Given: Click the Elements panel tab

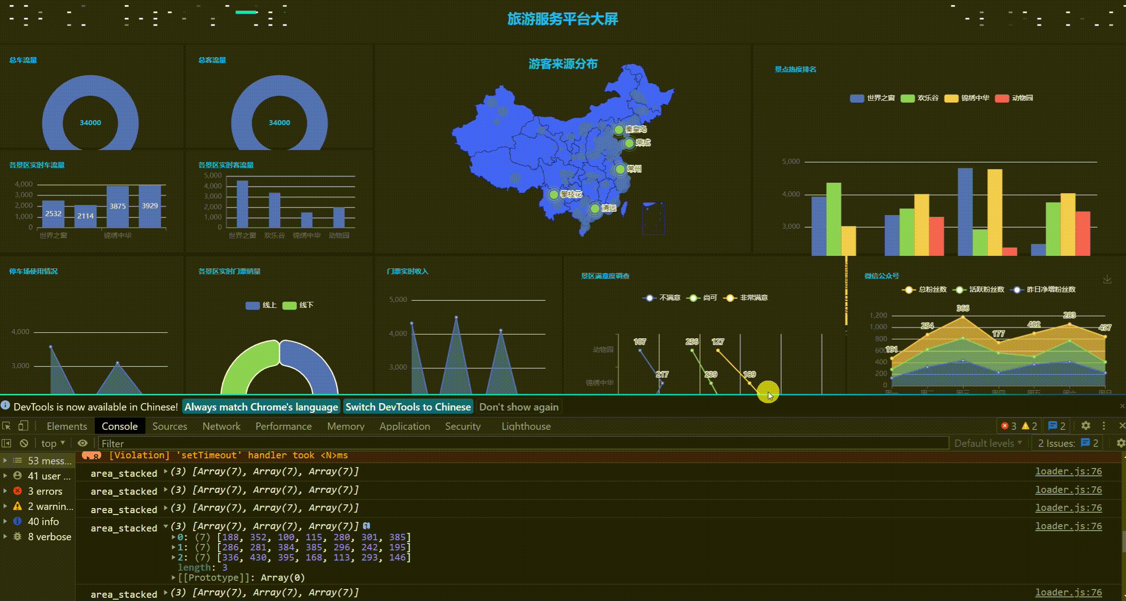Looking at the screenshot, I should [66, 426].
